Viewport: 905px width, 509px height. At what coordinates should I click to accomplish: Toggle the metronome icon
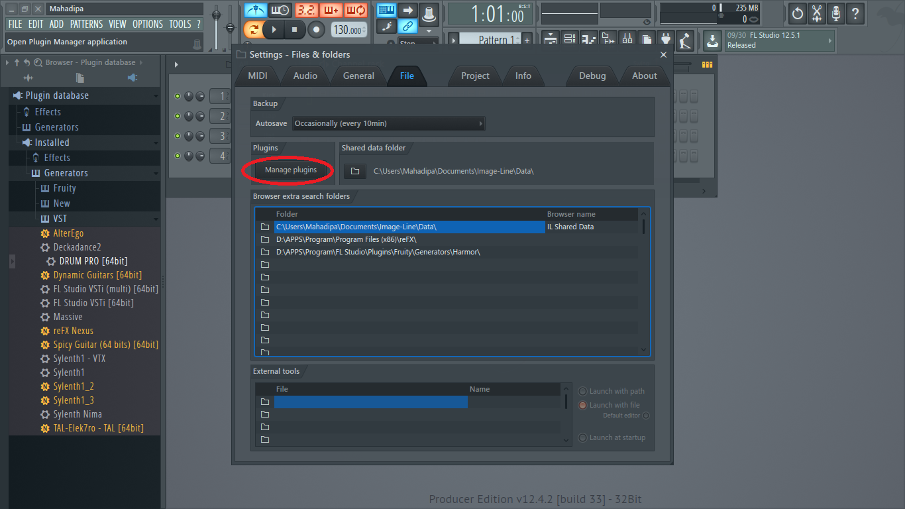coord(255,10)
